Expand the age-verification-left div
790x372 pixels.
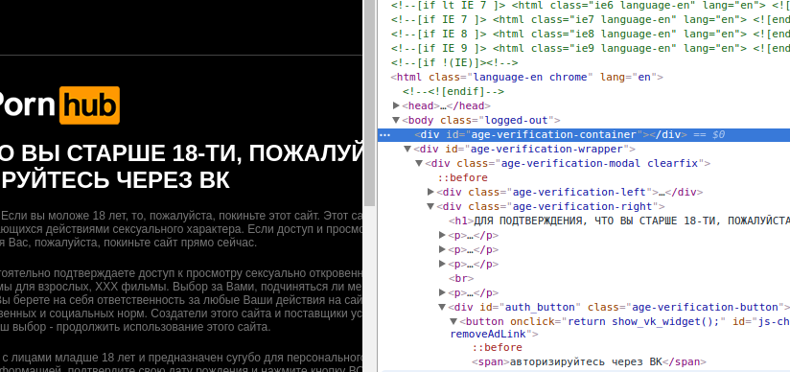pyautogui.click(x=430, y=192)
